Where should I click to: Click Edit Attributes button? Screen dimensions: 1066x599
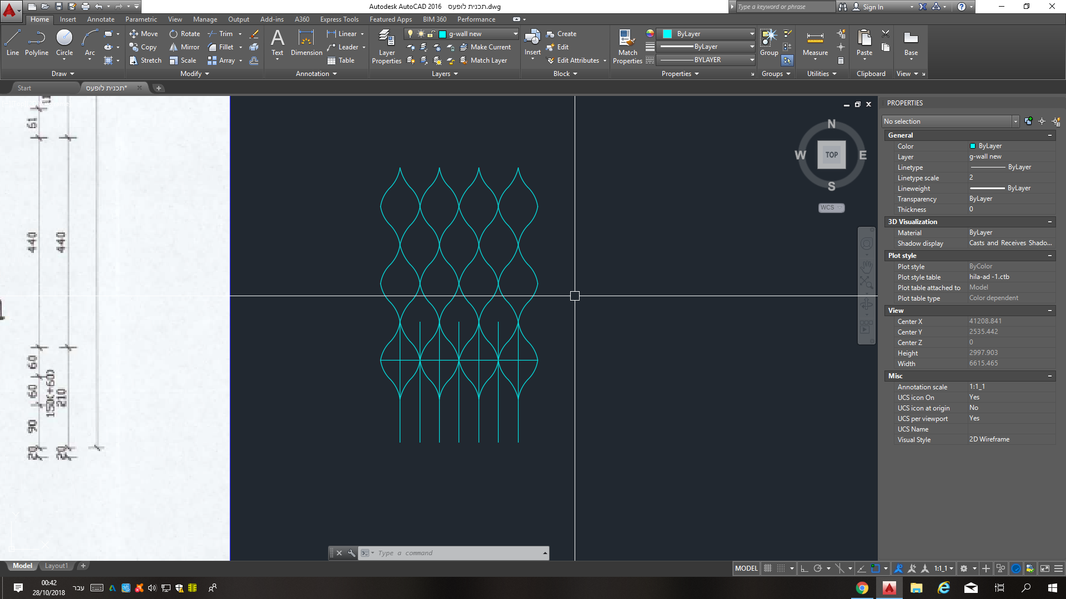pos(573,60)
